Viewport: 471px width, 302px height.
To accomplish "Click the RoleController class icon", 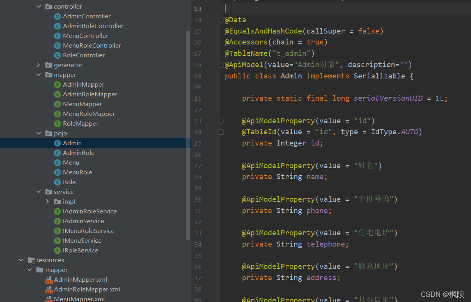I will pyautogui.click(x=57, y=55).
